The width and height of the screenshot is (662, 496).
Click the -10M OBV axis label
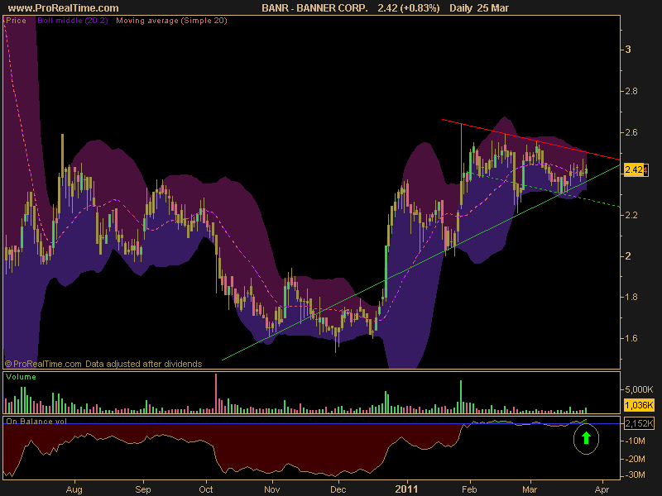[636, 441]
